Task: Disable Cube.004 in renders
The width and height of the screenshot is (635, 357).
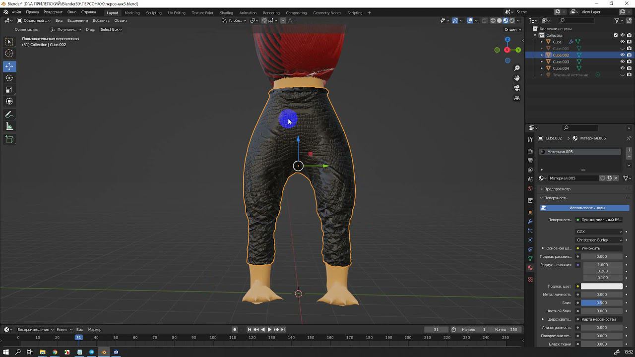Action: coord(629,68)
